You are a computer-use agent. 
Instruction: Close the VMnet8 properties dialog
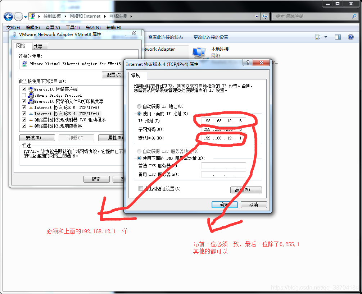[x=134, y=33]
